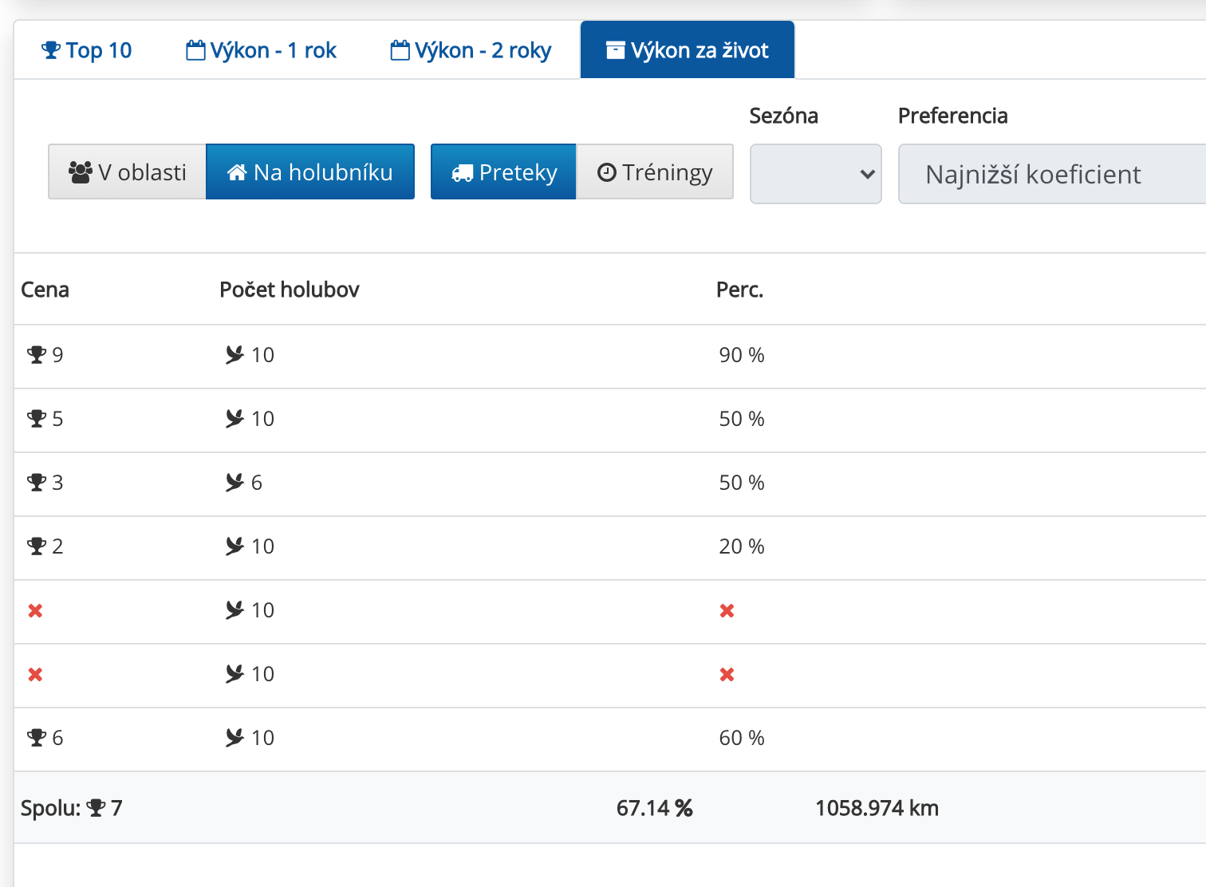
Task: Click the people group icon in V oblasti
Action: click(81, 172)
